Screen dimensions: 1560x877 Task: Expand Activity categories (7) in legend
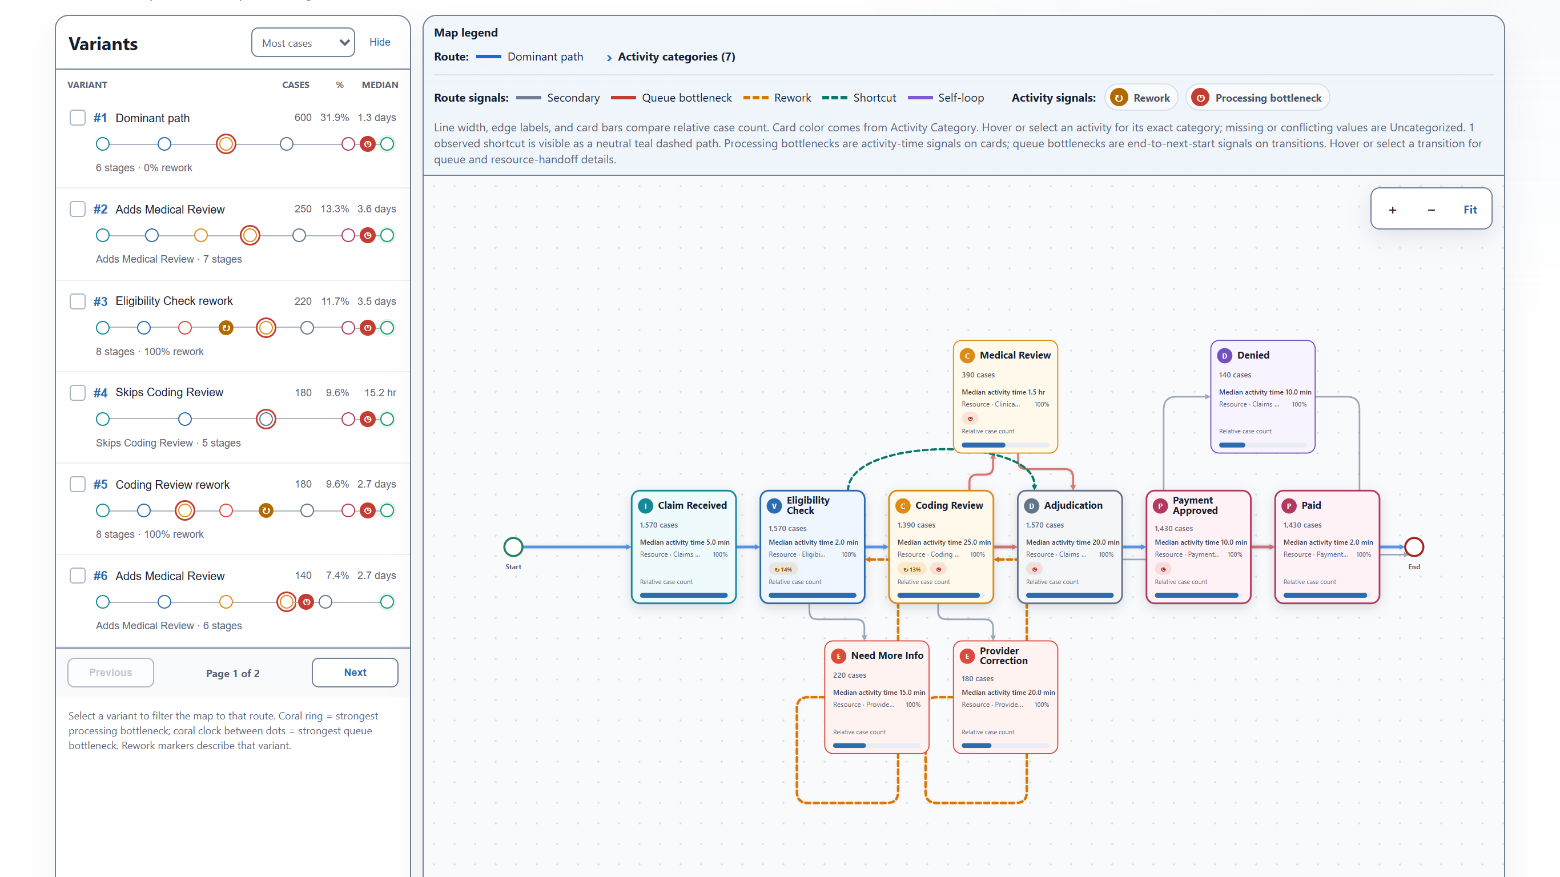click(x=670, y=57)
